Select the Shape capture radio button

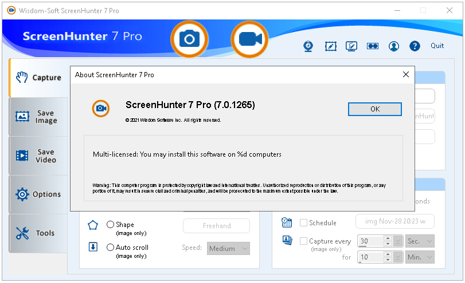click(110, 225)
